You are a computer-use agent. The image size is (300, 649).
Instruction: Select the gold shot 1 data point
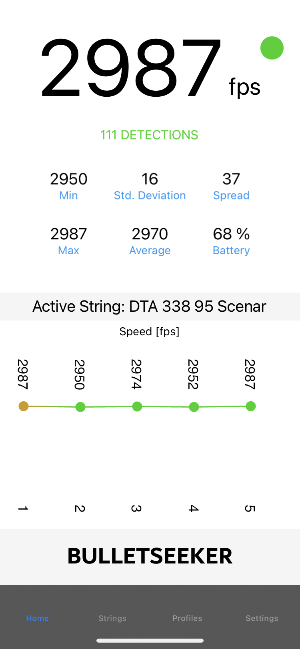(24, 406)
